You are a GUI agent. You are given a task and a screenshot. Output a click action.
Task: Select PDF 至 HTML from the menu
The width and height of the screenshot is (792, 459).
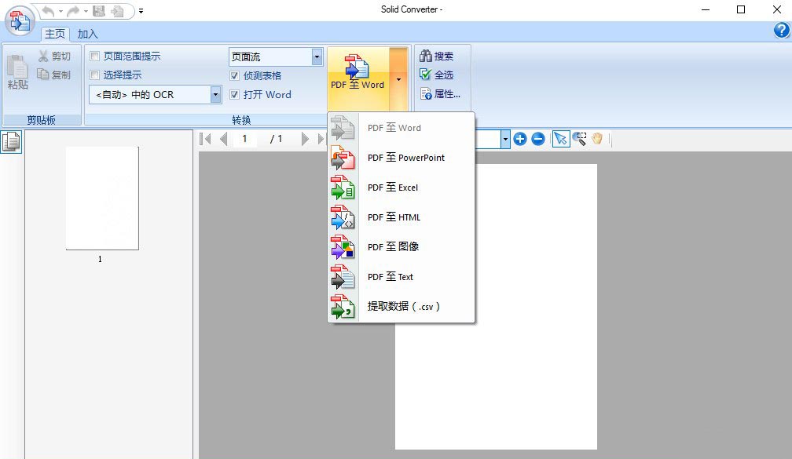[x=401, y=217]
